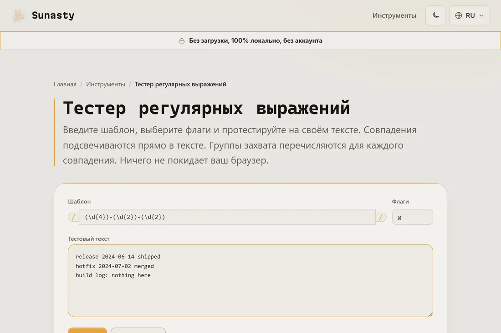
Task: Click inside the Тестовый текст textarea
Action: 250,281
